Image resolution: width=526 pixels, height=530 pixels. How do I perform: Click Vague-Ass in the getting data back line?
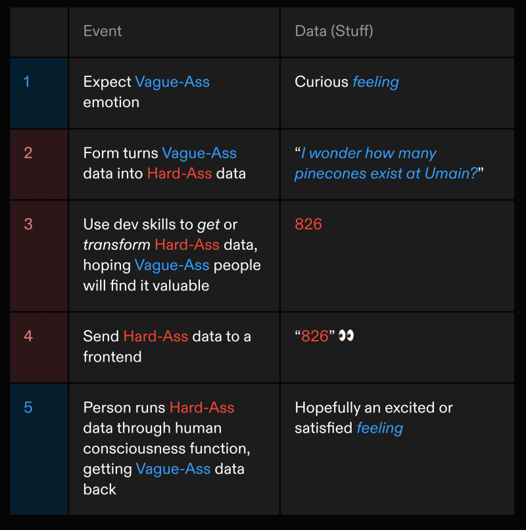pyautogui.click(x=173, y=469)
